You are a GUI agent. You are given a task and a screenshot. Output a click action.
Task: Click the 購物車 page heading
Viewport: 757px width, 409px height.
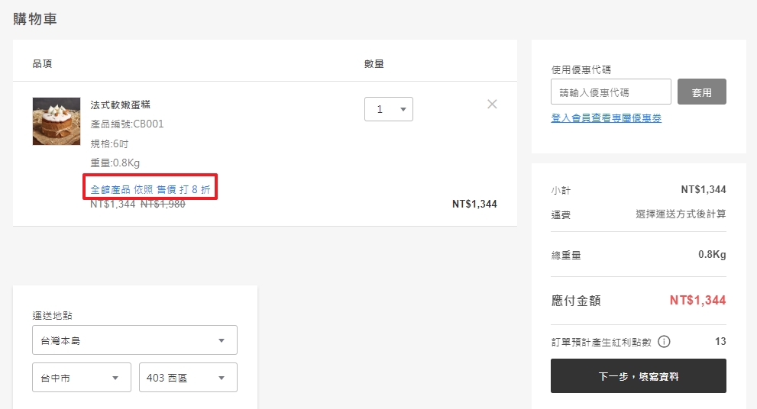tap(35, 19)
